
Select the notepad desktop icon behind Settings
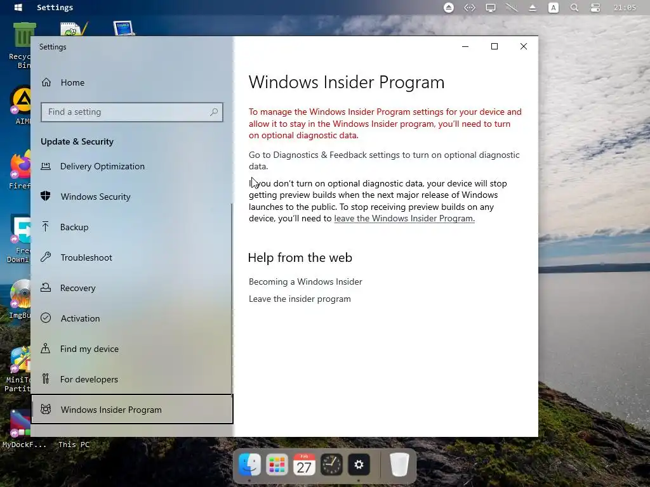click(x=74, y=28)
